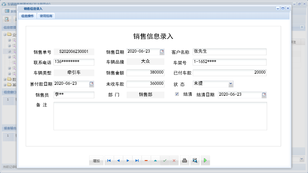Jump to the last record arrow icon
Viewport: 308px width, 173px height.
[137, 160]
